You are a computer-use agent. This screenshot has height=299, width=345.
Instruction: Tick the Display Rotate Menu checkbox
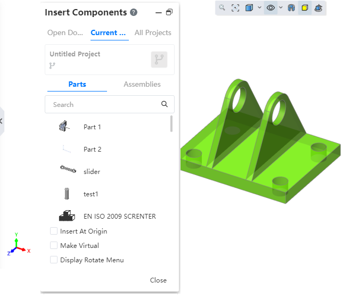tap(54, 260)
